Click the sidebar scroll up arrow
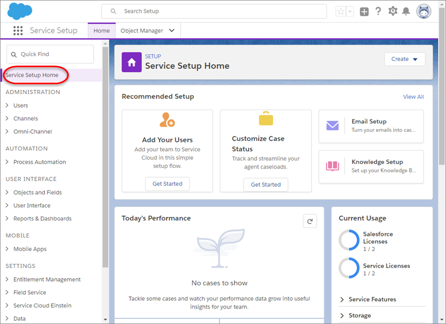Image resolution: width=446 pixels, height=324 pixels. (105, 43)
